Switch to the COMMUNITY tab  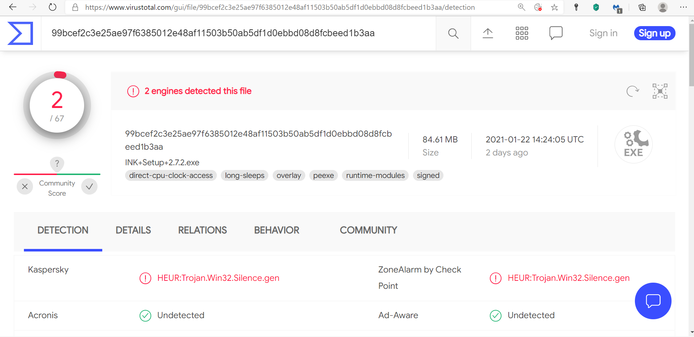point(369,230)
